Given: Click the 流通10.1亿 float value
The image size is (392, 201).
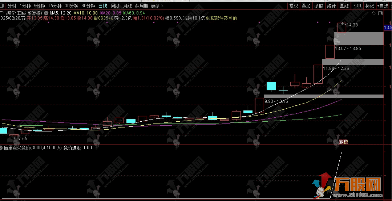Looking at the screenshot, I should click(194, 18).
